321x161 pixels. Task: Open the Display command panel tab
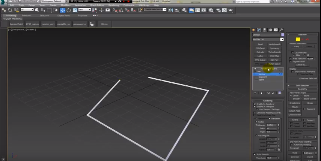coord(276,30)
